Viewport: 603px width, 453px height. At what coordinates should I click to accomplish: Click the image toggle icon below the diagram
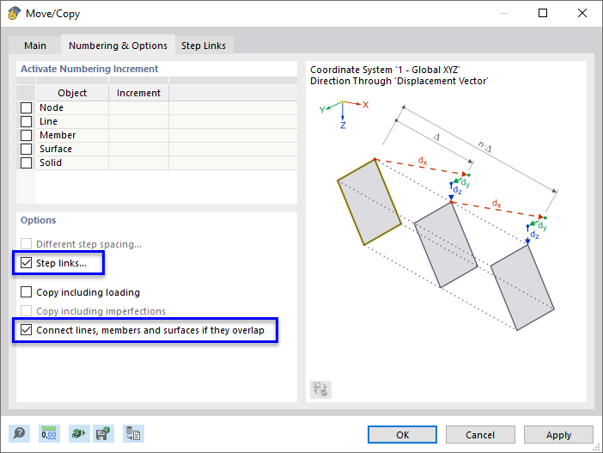pyautogui.click(x=320, y=389)
